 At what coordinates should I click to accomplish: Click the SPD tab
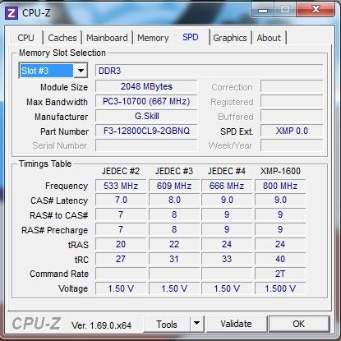[191, 37]
